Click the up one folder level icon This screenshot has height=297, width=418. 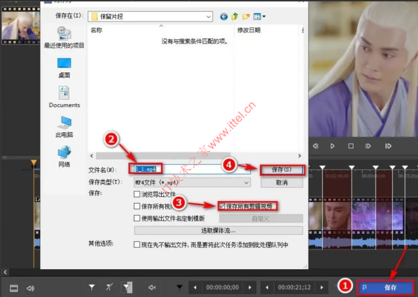(235, 17)
